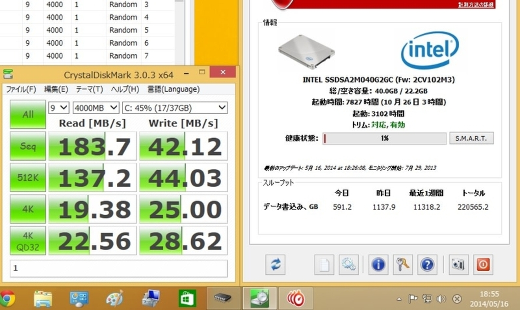Click the Action Center flag in the tray
This screenshot has width=520, height=310.
413,299
